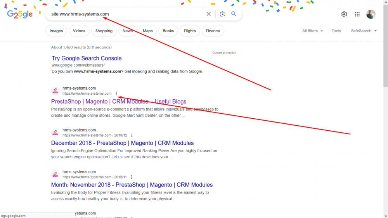Select the Flights filter

pyautogui.click(x=190, y=31)
